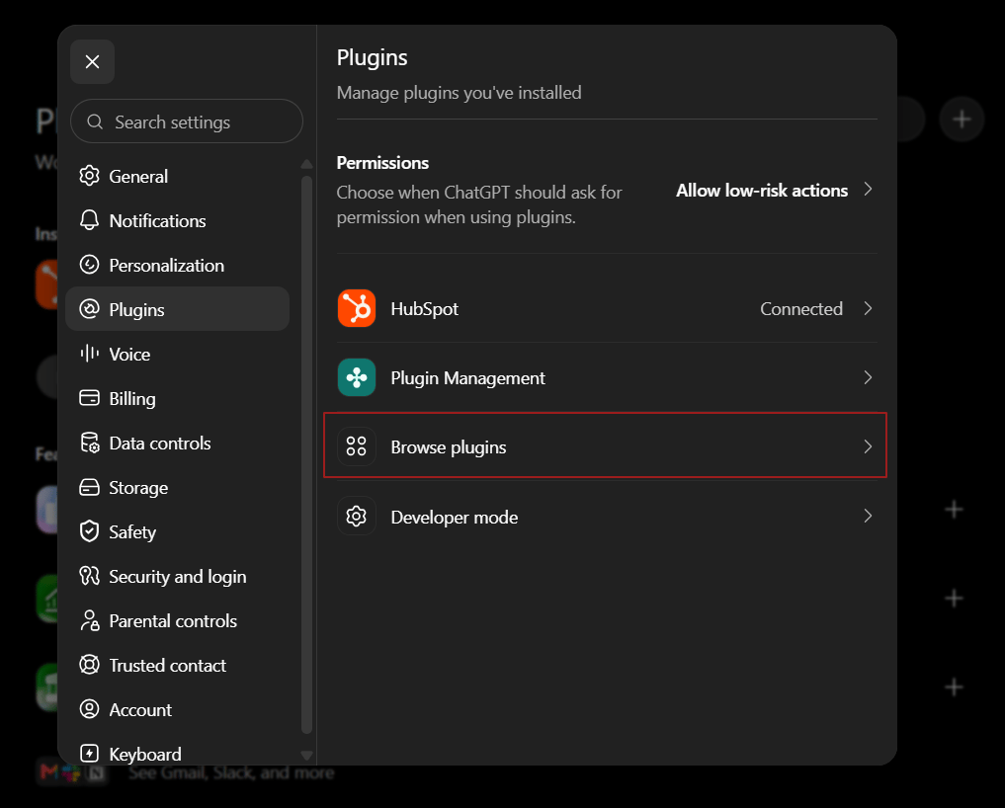Click the Notifications bell icon
This screenshot has height=808, width=1005.
89,220
